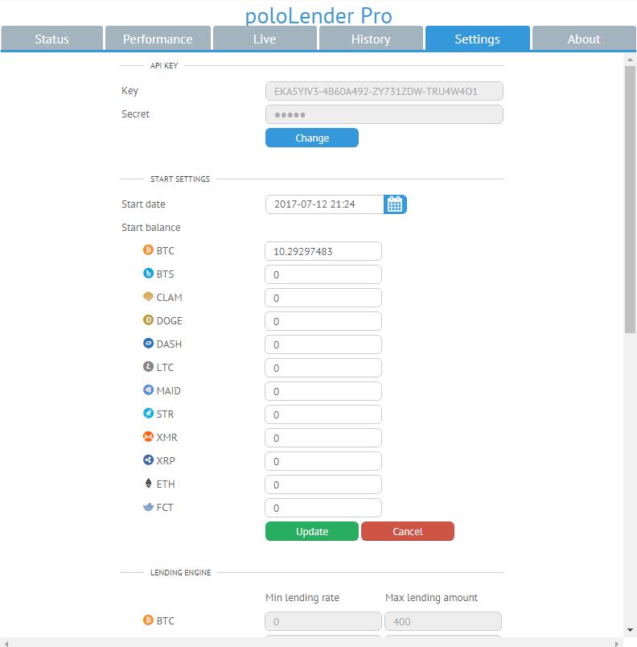Select the Settings tab
Image resolution: width=637 pixels, height=647 pixels.
pos(478,39)
